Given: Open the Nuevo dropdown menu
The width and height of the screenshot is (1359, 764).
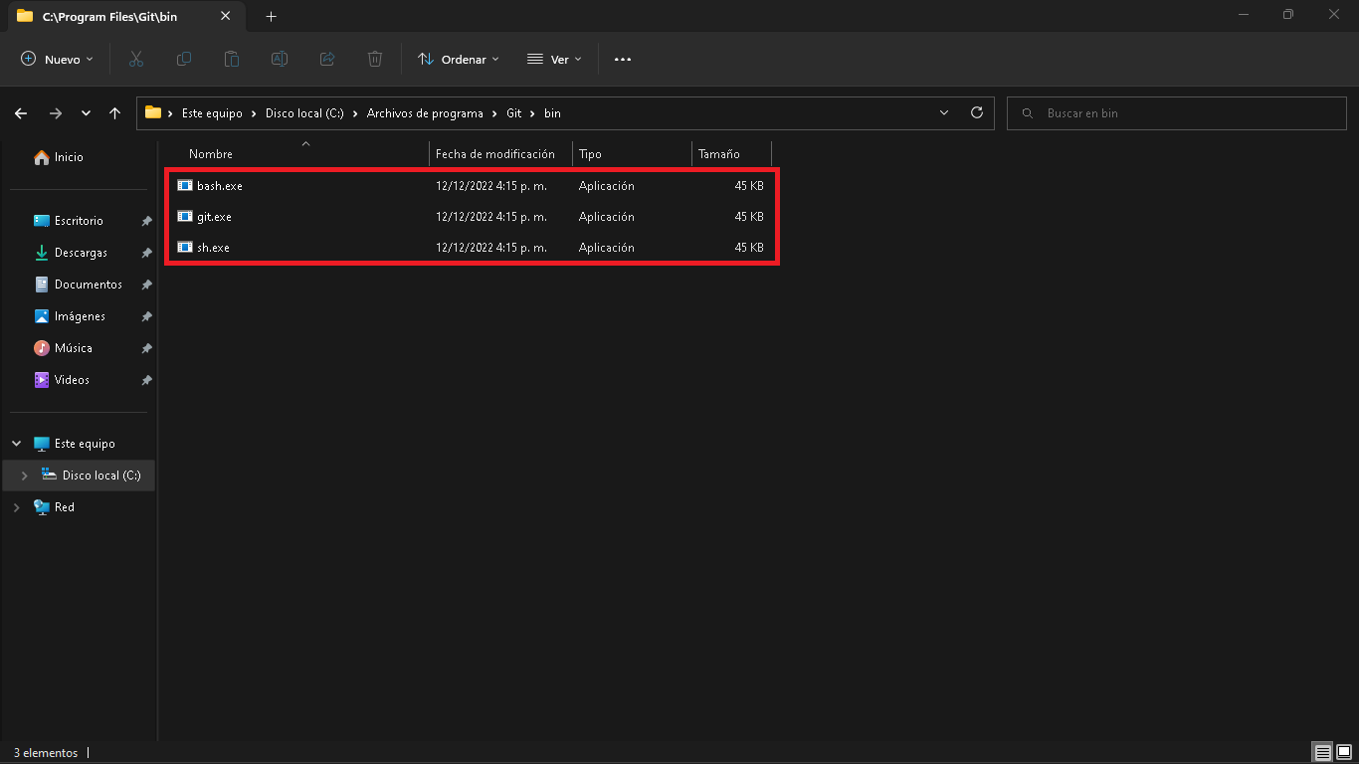Looking at the screenshot, I should 57,60.
